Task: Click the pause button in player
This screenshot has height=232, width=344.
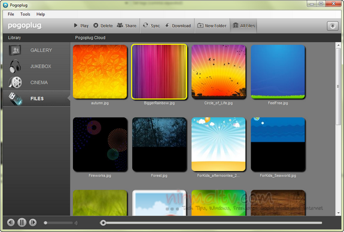Action: 22,222
